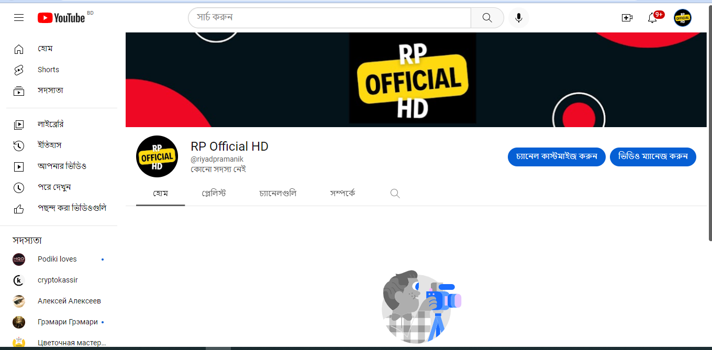The height and width of the screenshot is (350, 712).
Task: Click the library icon in sidebar
Action: pyautogui.click(x=19, y=125)
